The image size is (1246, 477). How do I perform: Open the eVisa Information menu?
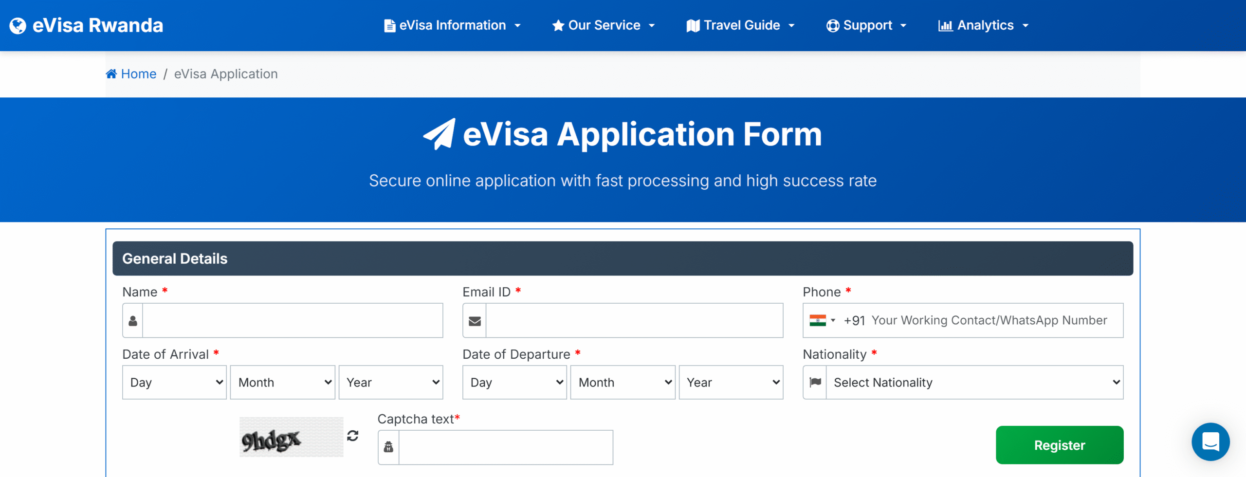click(x=452, y=25)
